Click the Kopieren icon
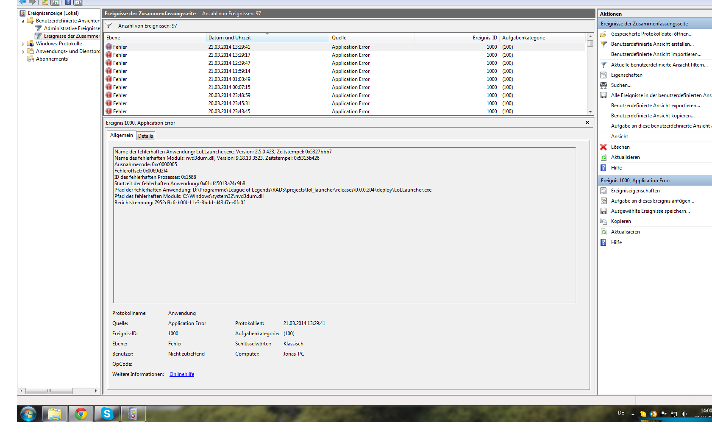This screenshot has height=445, width=712. pyautogui.click(x=604, y=221)
